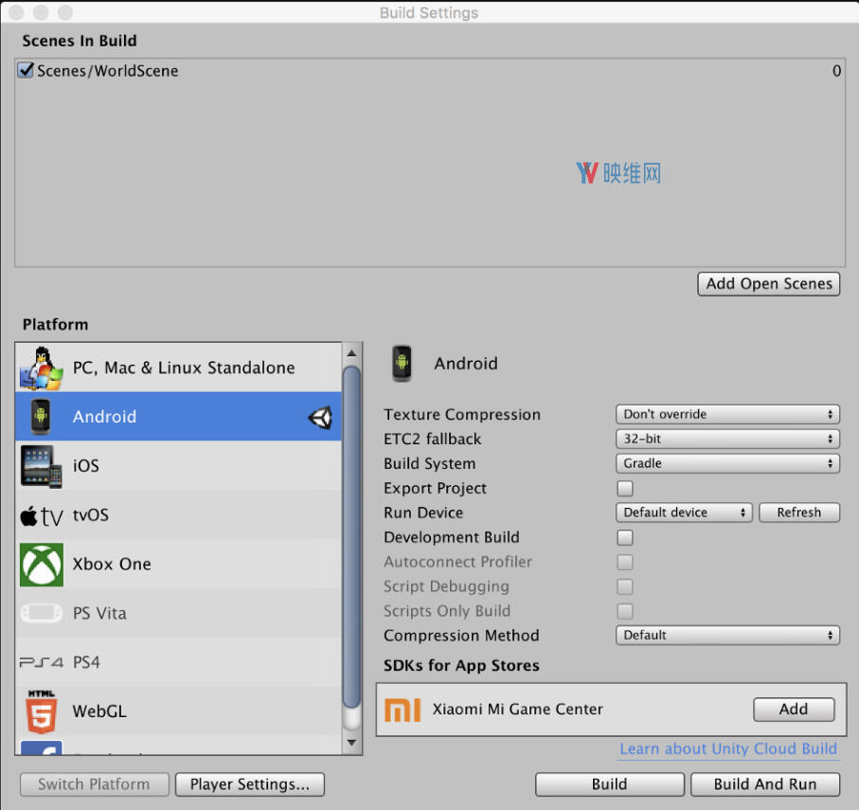Click the iOS devices platform icon
859x810 pixels.
41,466
